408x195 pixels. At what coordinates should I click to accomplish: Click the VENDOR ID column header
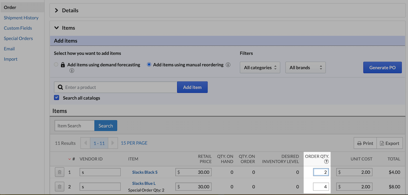click(x=91, y=159)
